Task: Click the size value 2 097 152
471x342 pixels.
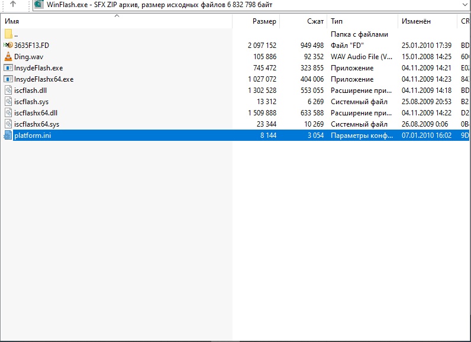Action: (262, 46)
